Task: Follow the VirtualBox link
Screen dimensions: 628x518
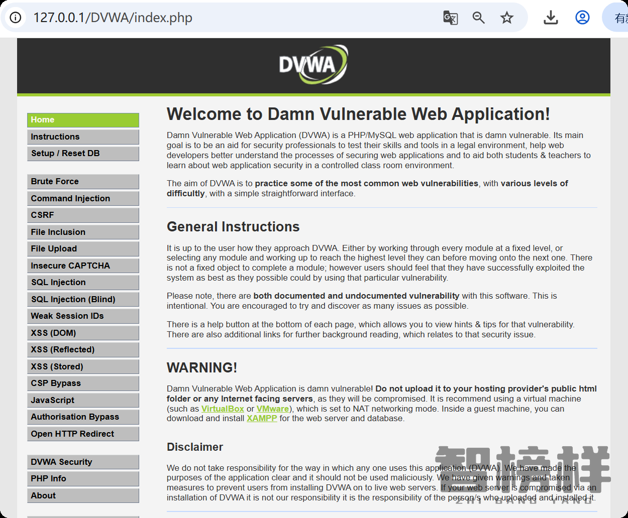Action: click(223, 409)
